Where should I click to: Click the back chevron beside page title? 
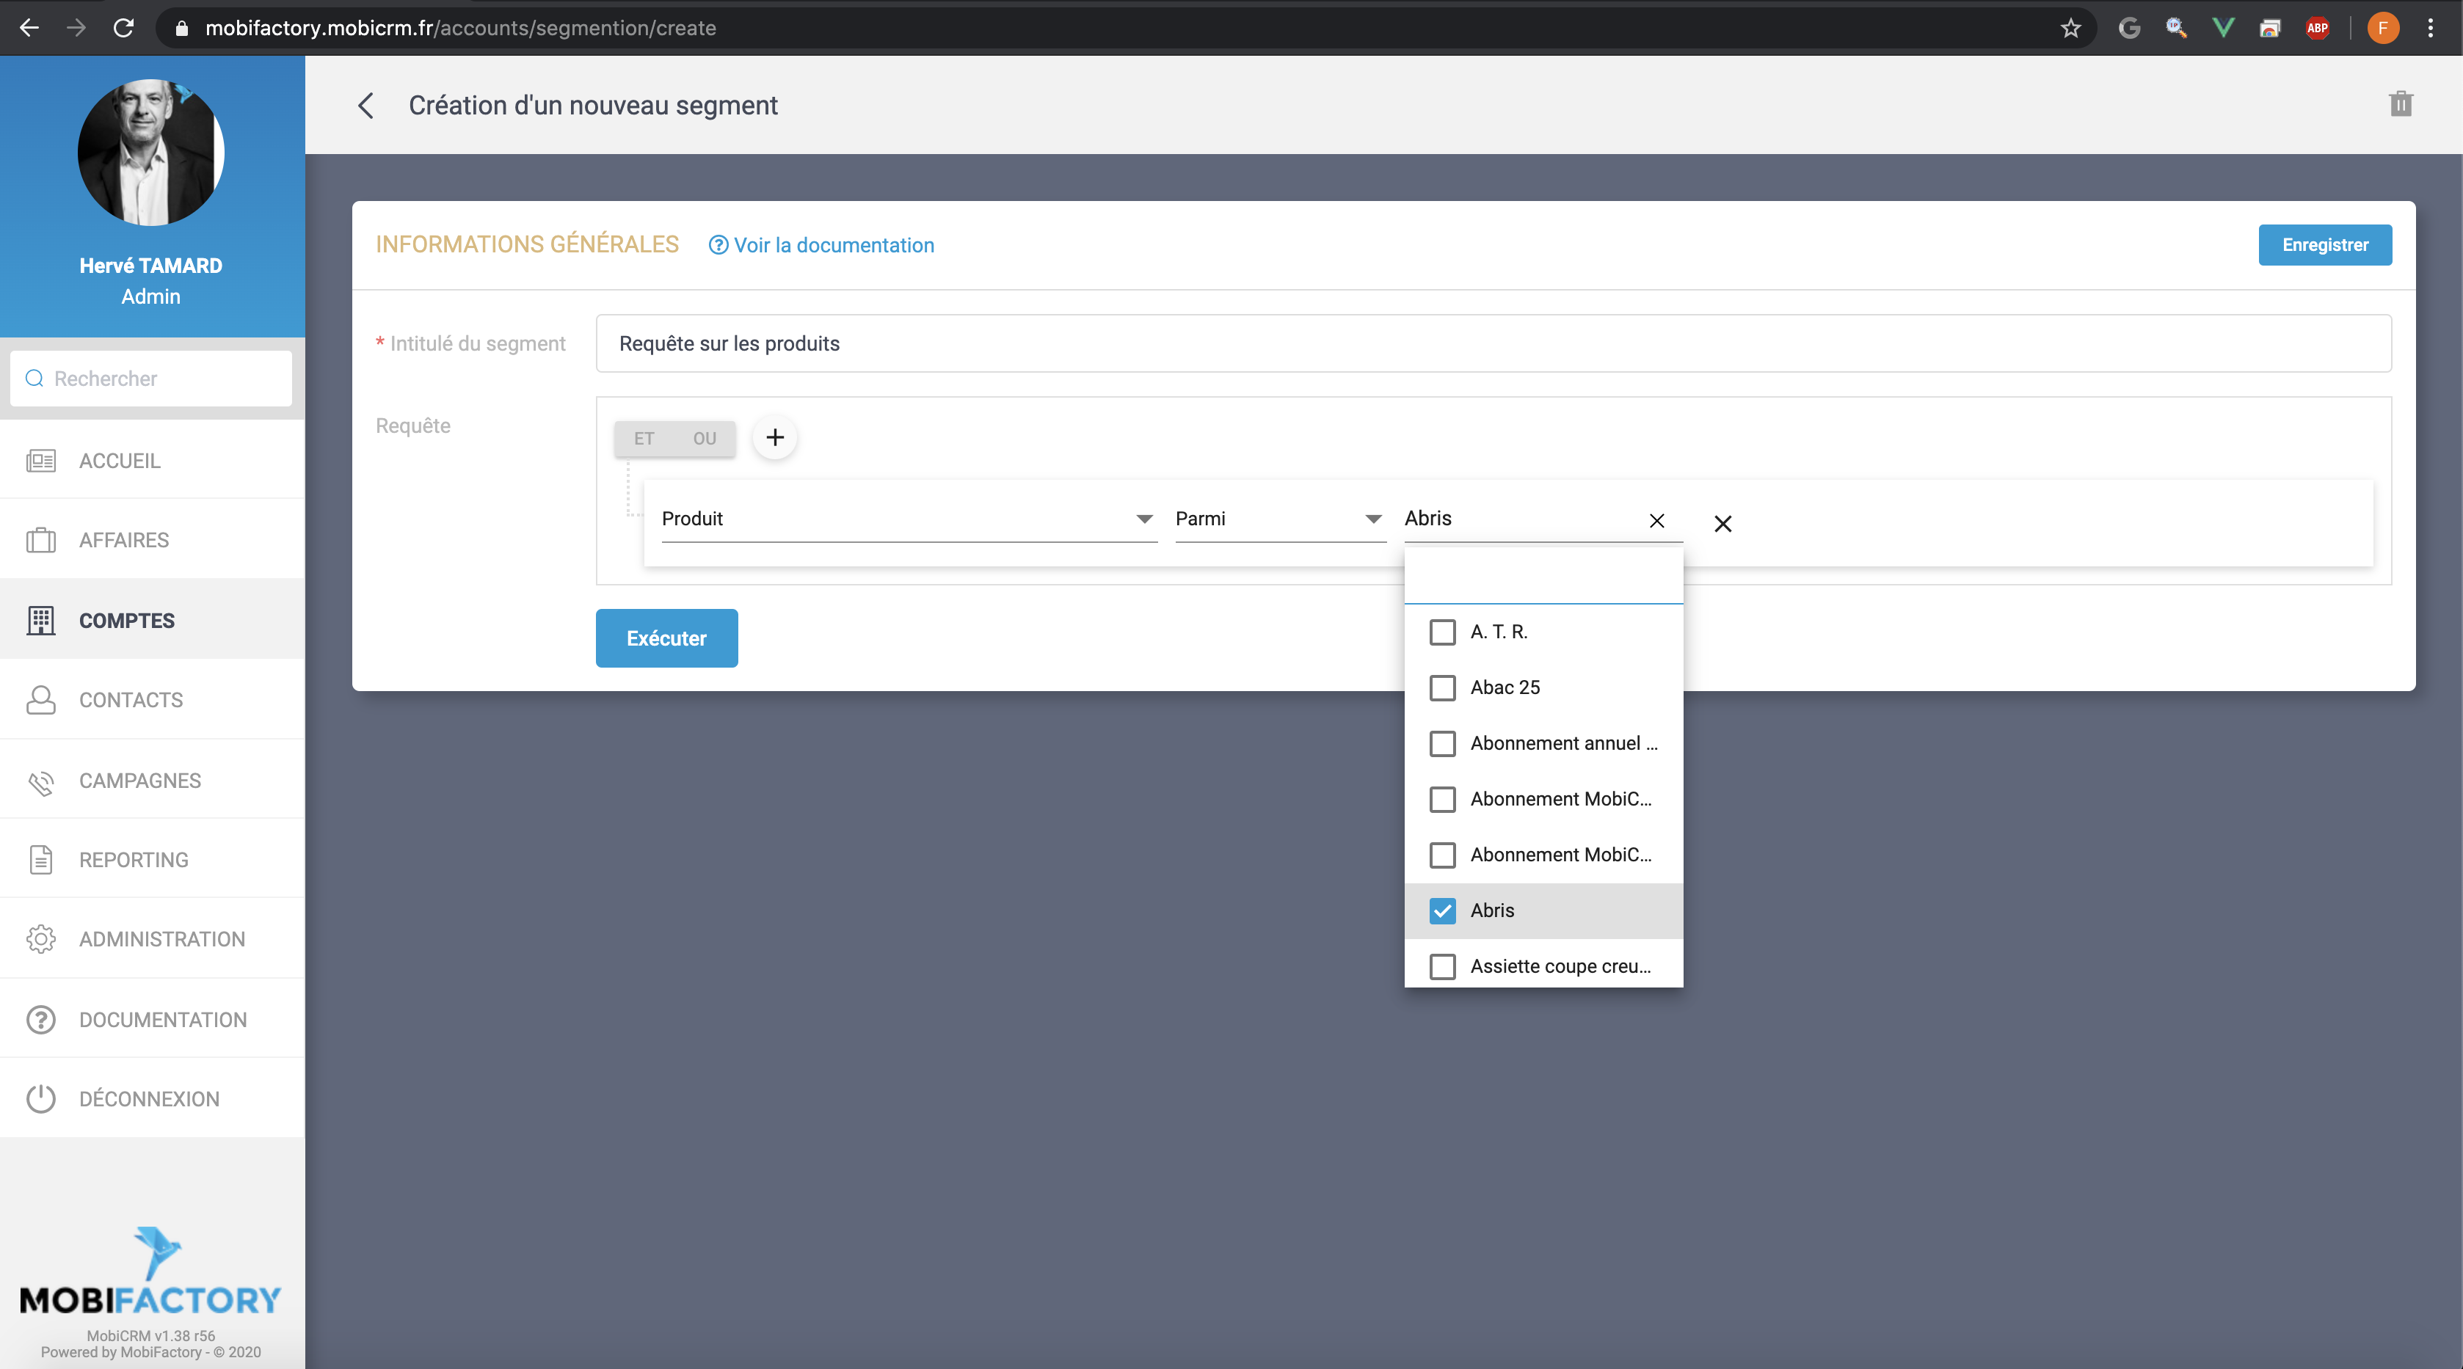click(366, 105)
